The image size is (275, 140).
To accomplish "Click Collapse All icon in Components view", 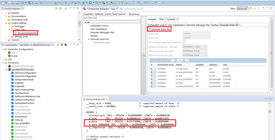I will [x=58, y=45].
